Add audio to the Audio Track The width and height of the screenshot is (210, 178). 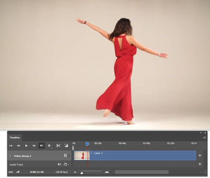[200, 164]
